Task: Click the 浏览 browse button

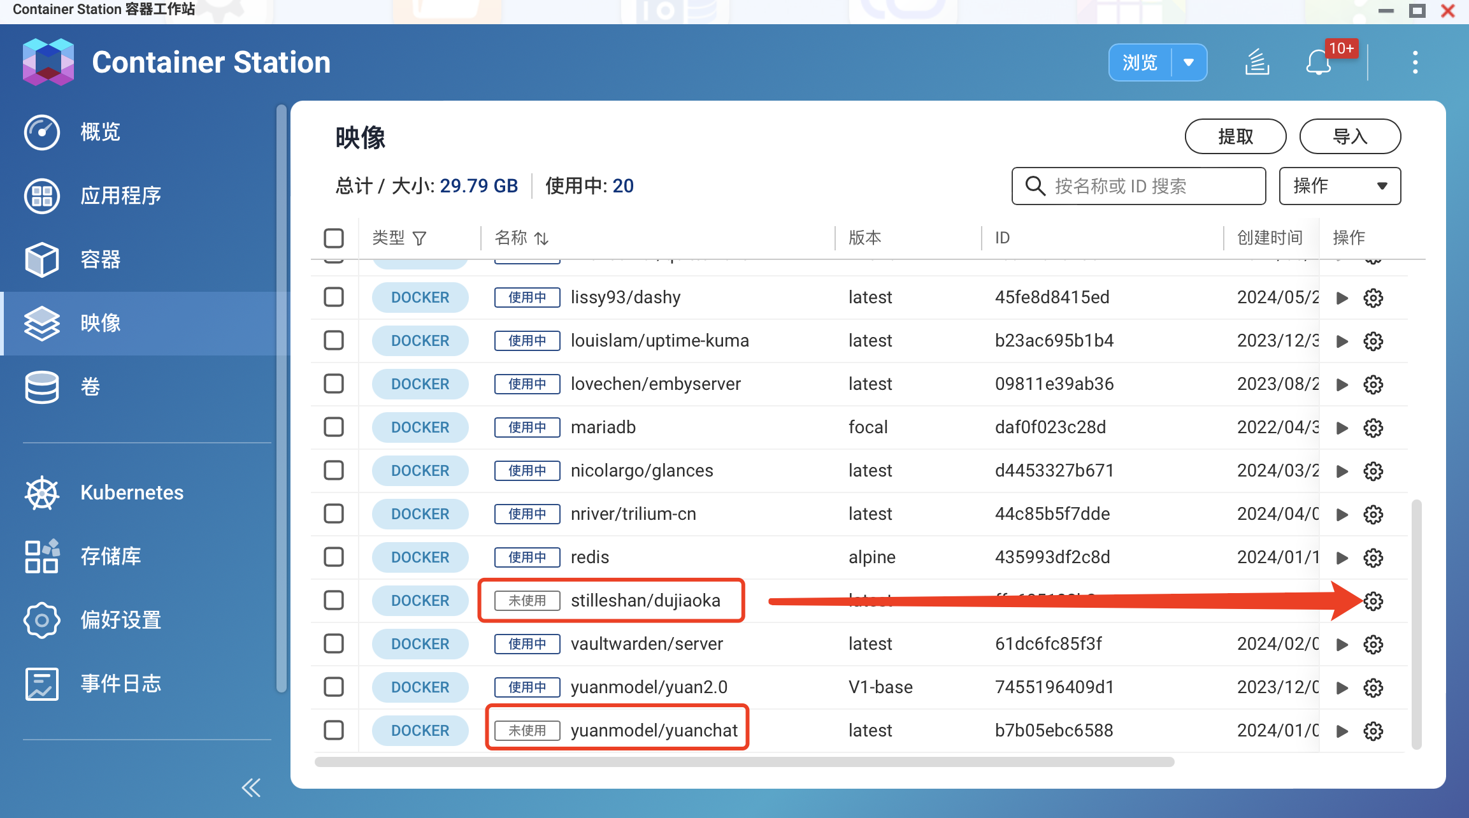Action: click(1140, 62)
